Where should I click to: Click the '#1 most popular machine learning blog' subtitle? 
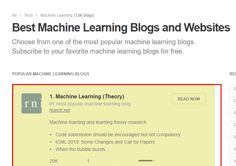point(90,104)
